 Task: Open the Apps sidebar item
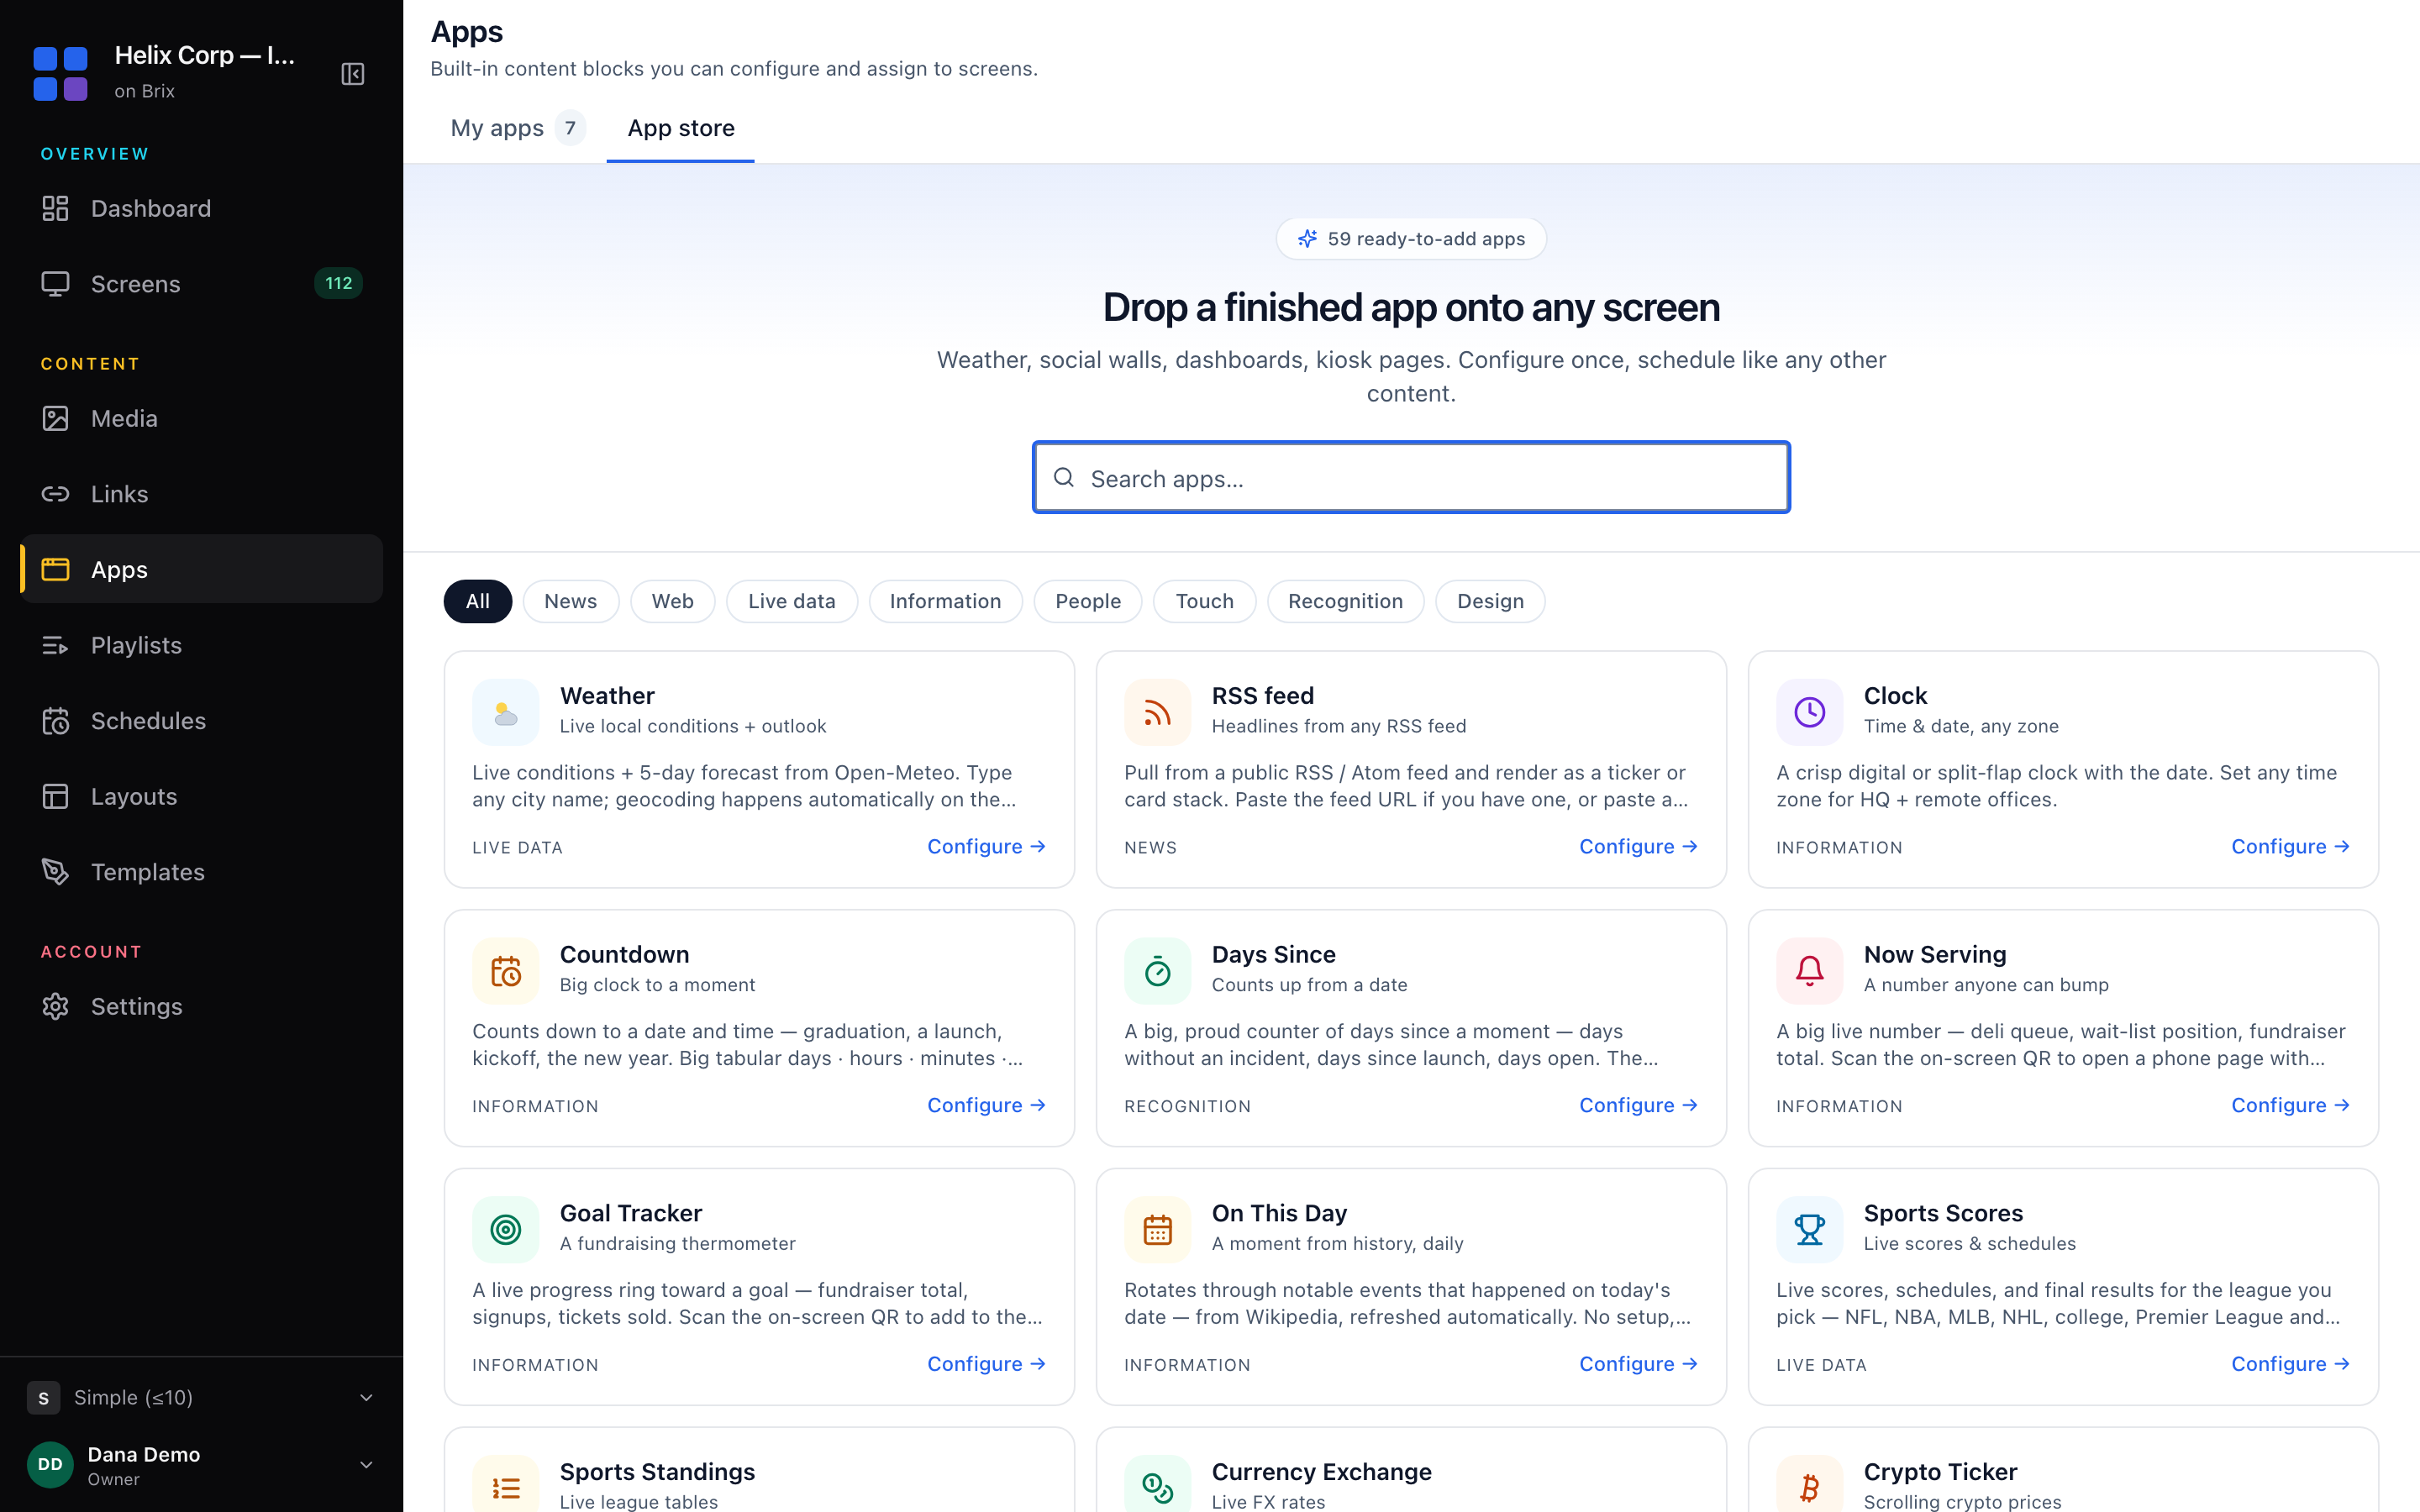tap(201, 569)
